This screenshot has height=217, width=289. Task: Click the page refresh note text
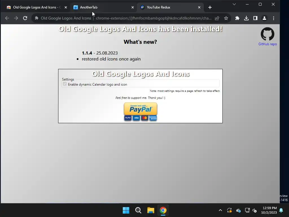click(x=185, y=91)
